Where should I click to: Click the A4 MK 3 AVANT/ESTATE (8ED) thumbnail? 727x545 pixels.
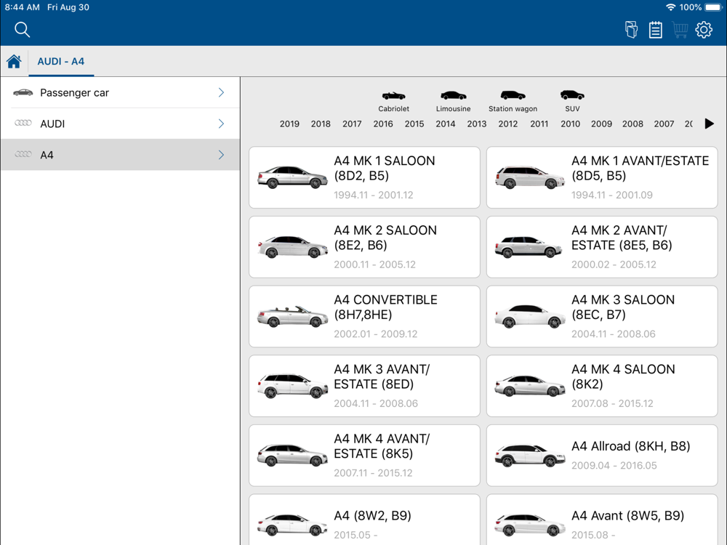tap(292, 386)
